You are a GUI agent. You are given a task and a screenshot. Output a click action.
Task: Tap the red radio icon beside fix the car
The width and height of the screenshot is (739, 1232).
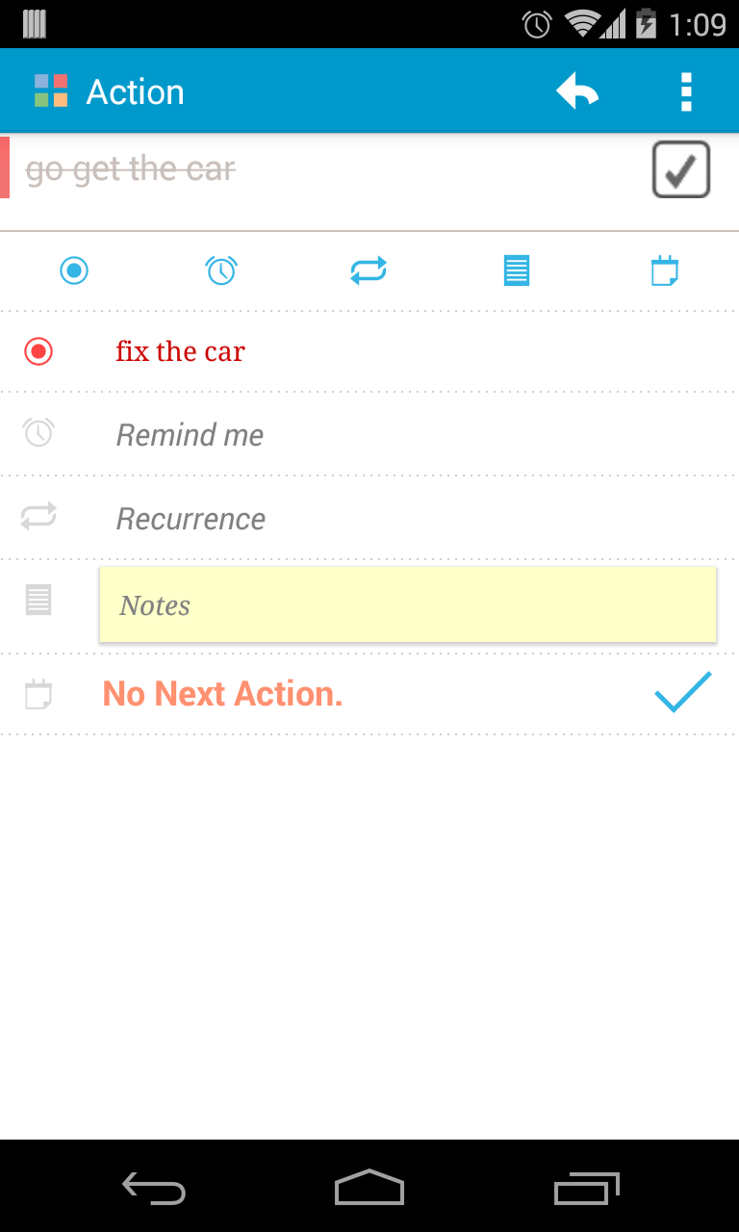(x=38, y=351)
